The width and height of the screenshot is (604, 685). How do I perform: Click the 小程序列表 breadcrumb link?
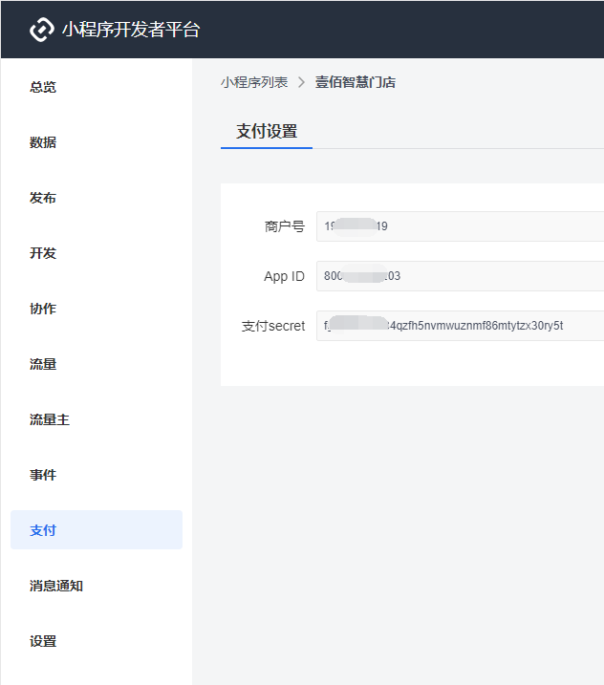pyautogui.click(x=254, y=82)
